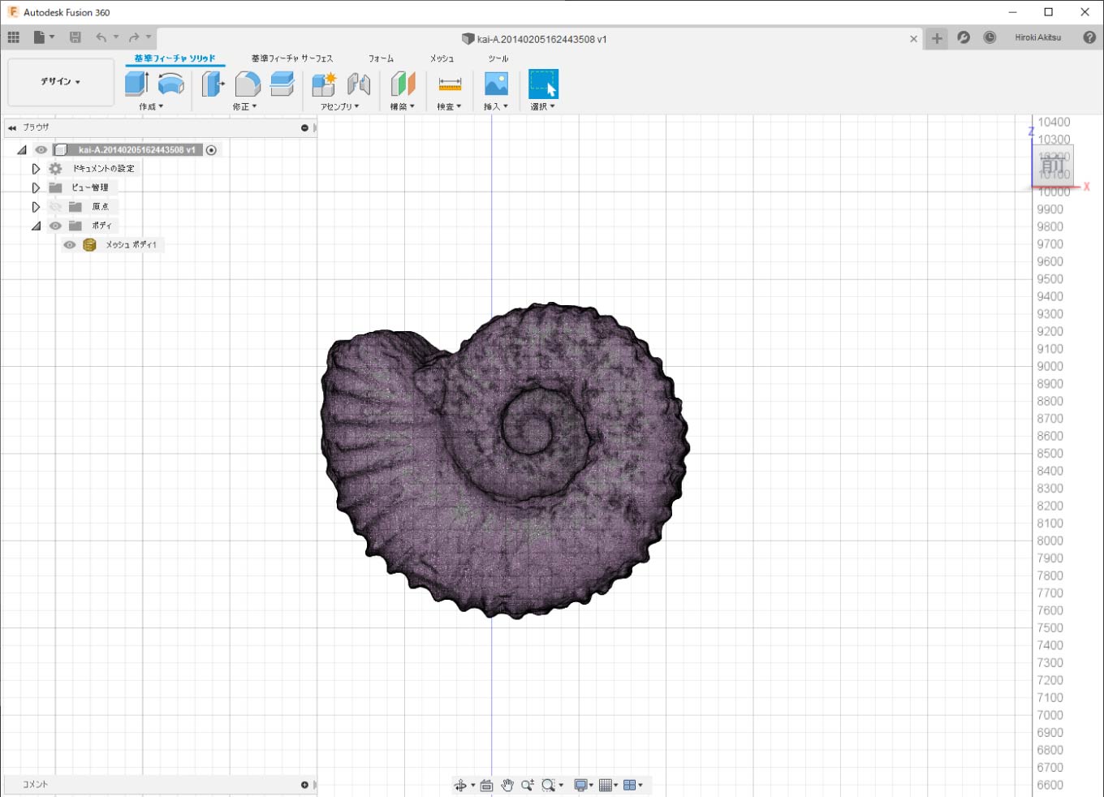Select the Fillet tool icon
Image resolution: width=1104 pixels, height=797 pixels.
click(248, 84)
